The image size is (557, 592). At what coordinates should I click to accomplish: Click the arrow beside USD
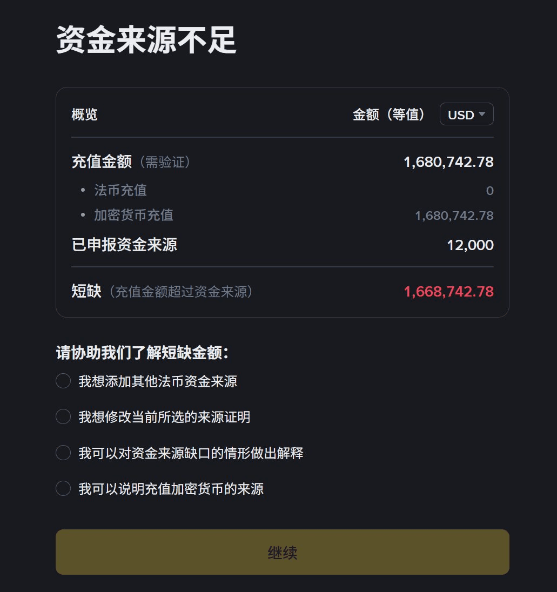pos(482,115)
